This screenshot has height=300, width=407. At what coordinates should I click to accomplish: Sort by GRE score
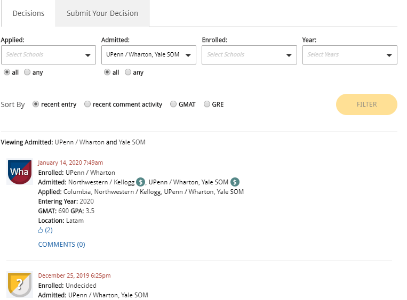pyautogui.click(x=206, y=104)
